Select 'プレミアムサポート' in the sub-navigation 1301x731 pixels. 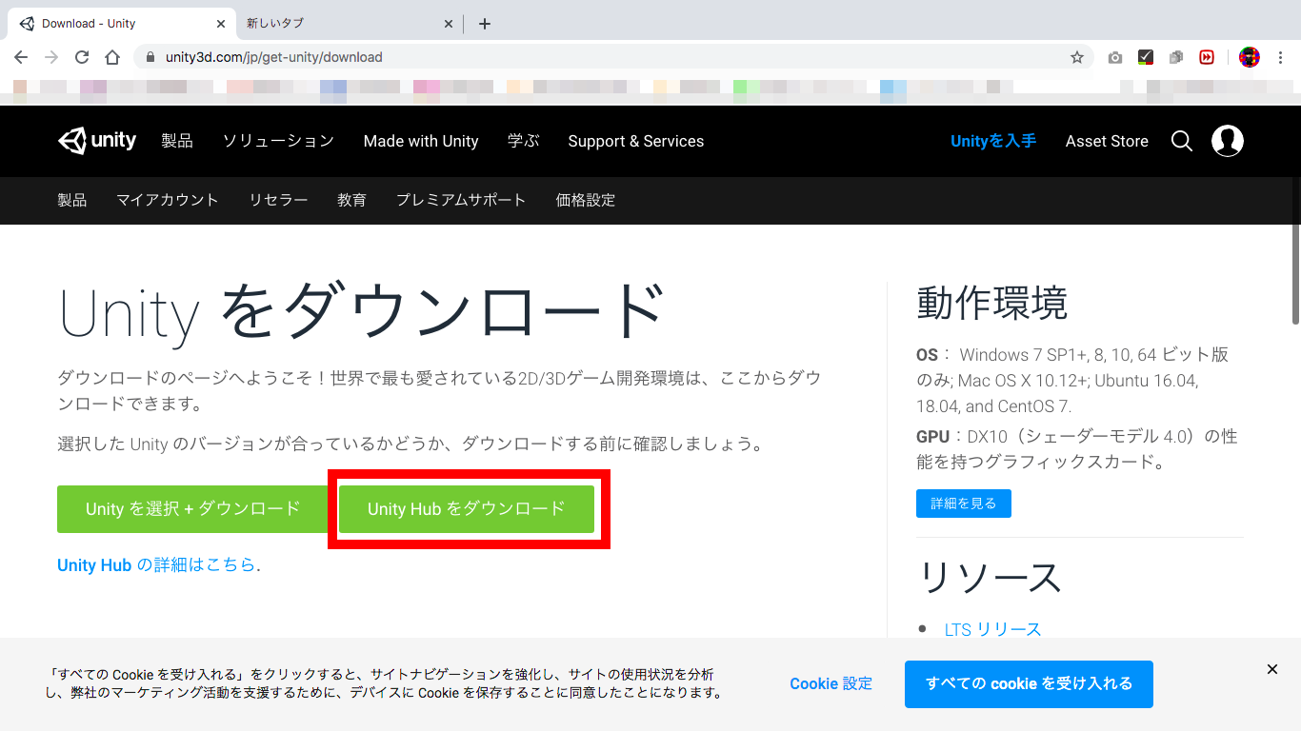coord(461,200)
